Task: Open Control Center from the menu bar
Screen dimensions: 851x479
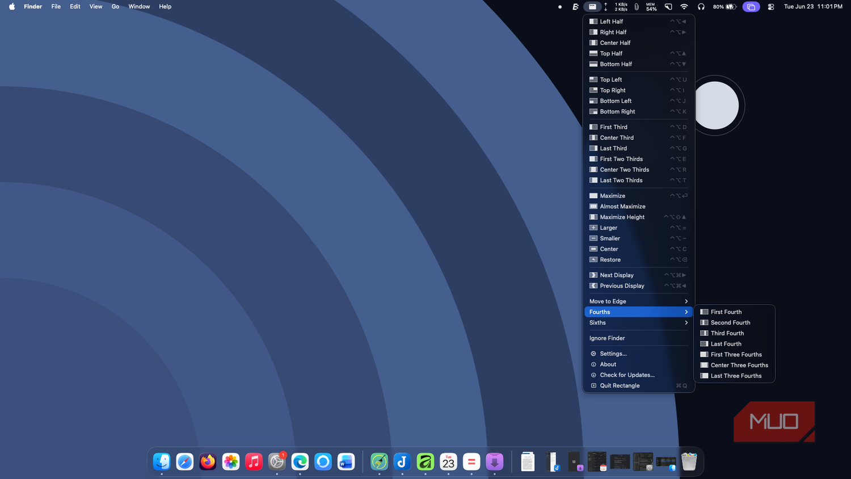Action: point(771,7)
